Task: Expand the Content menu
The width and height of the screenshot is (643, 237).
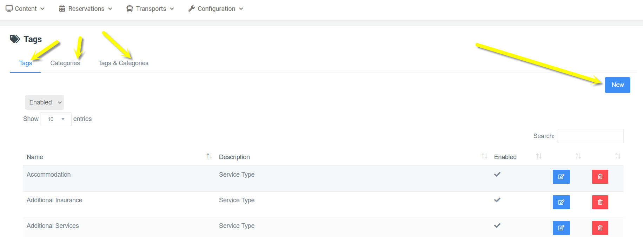Action: [x=25, y=9]
